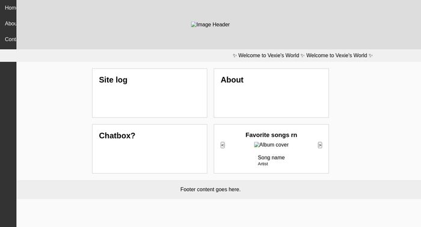Advance to the next song with the > button
Screen dimensions: 421x227
pos(320,145)
